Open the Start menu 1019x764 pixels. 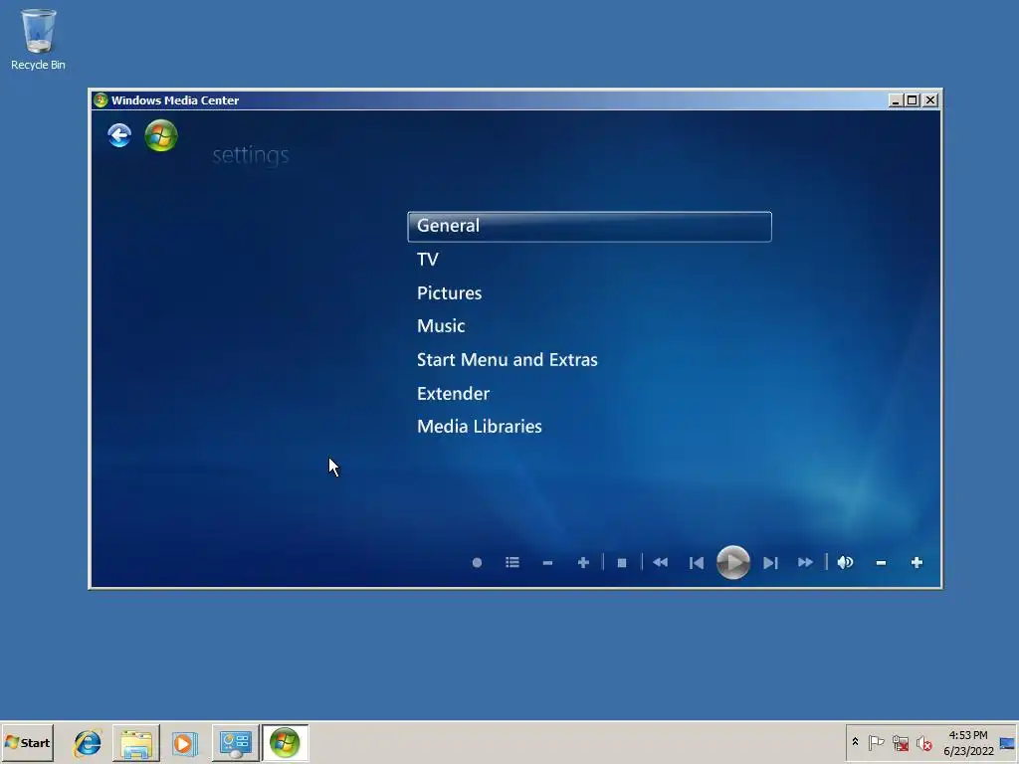(x=27, y=742)
